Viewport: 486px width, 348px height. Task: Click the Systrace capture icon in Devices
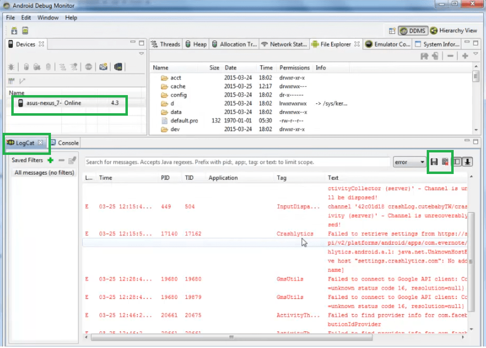tap(11, 81)
